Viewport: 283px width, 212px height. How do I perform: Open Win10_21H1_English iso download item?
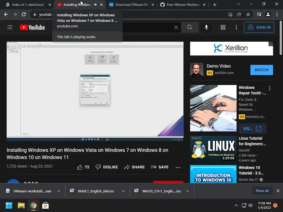[x=158, y=191]
